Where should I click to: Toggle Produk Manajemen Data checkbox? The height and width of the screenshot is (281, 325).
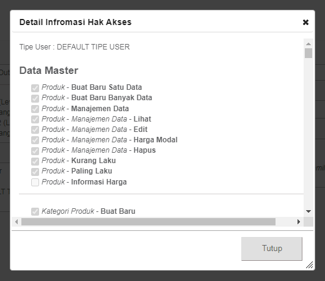35,109
